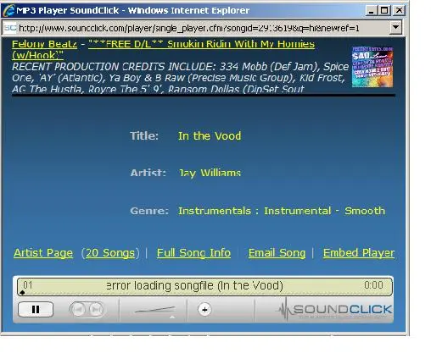Pause the song playback

36,310
